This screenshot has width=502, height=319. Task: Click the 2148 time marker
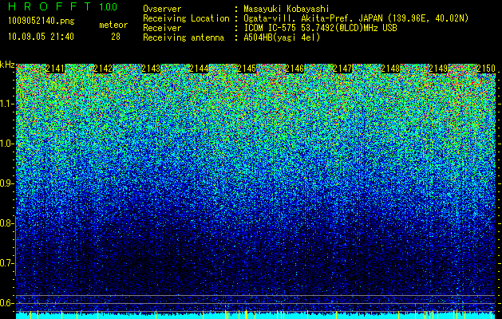(390, 69)
